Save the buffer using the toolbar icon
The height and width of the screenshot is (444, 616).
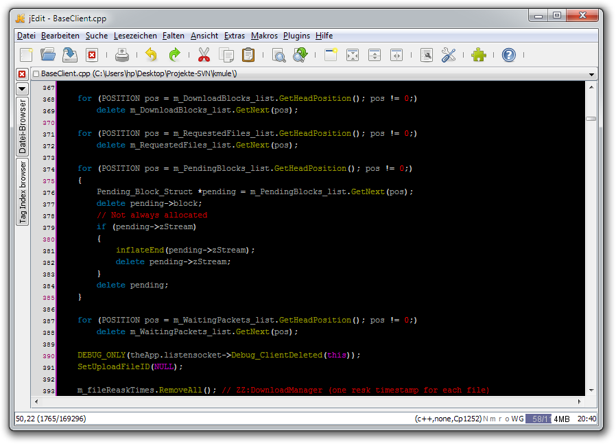click(70, 56)
